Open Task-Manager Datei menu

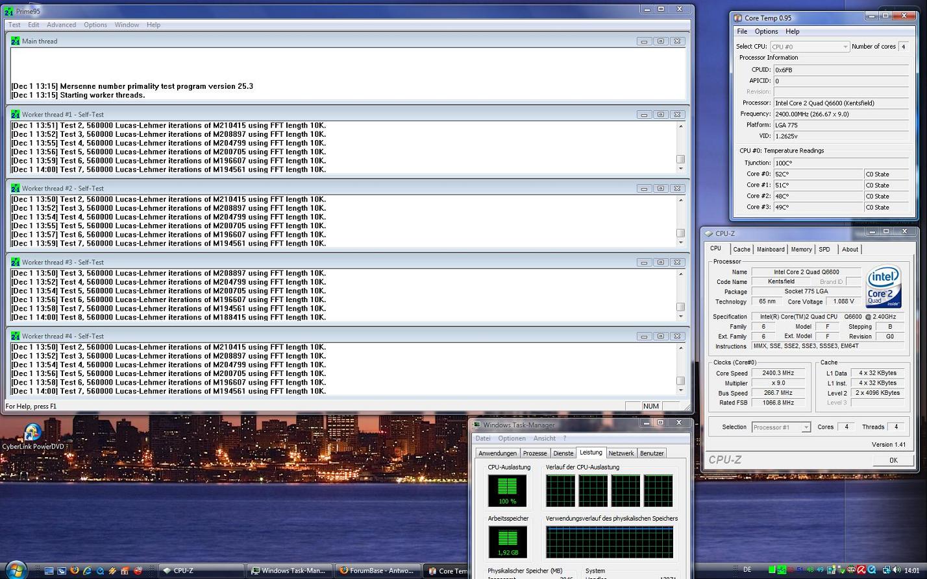coord(483,438)
